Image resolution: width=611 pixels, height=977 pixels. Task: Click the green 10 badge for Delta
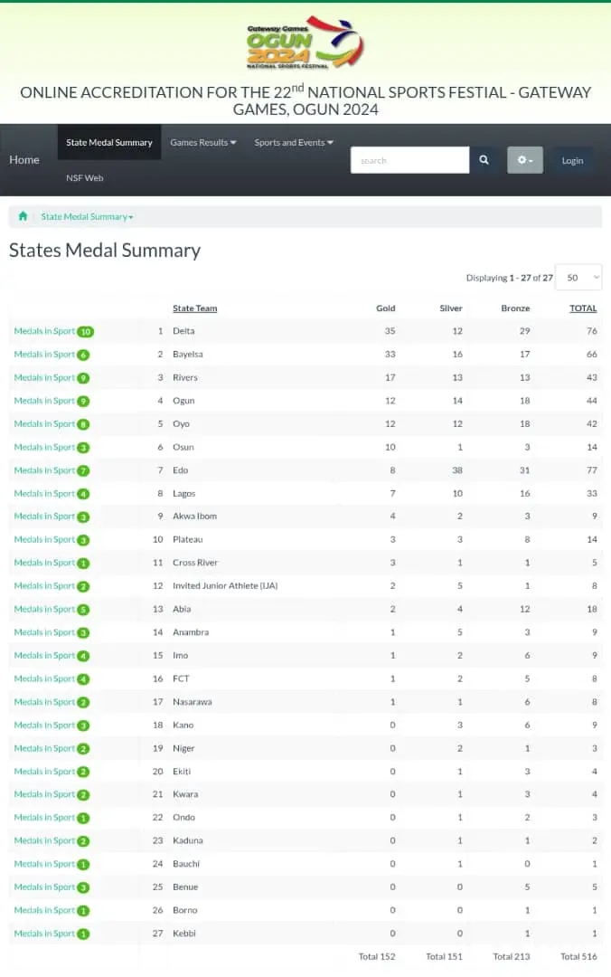click(86, 332)
